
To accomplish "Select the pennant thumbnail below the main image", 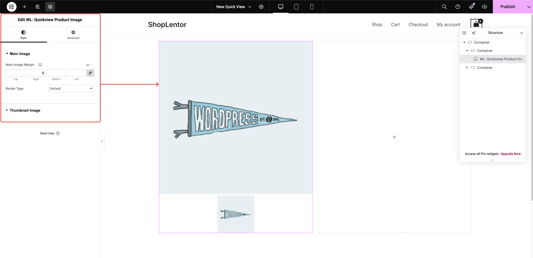I will pyautogui.click(x=236, y=214).
